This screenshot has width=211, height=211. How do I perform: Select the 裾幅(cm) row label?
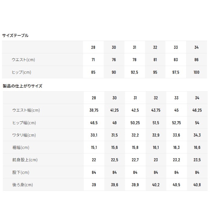point(21,147)
